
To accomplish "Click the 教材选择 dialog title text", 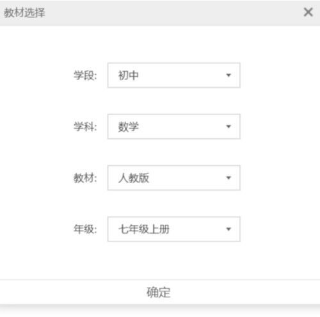I will [24, 13].
